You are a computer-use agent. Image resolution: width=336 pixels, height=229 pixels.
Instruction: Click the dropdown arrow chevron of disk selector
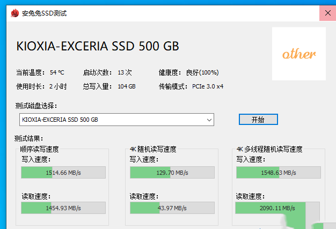point(209,120)
